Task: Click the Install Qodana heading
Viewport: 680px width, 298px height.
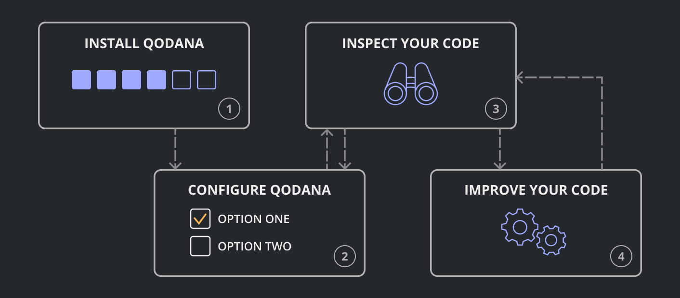Action: coord(144,44)
